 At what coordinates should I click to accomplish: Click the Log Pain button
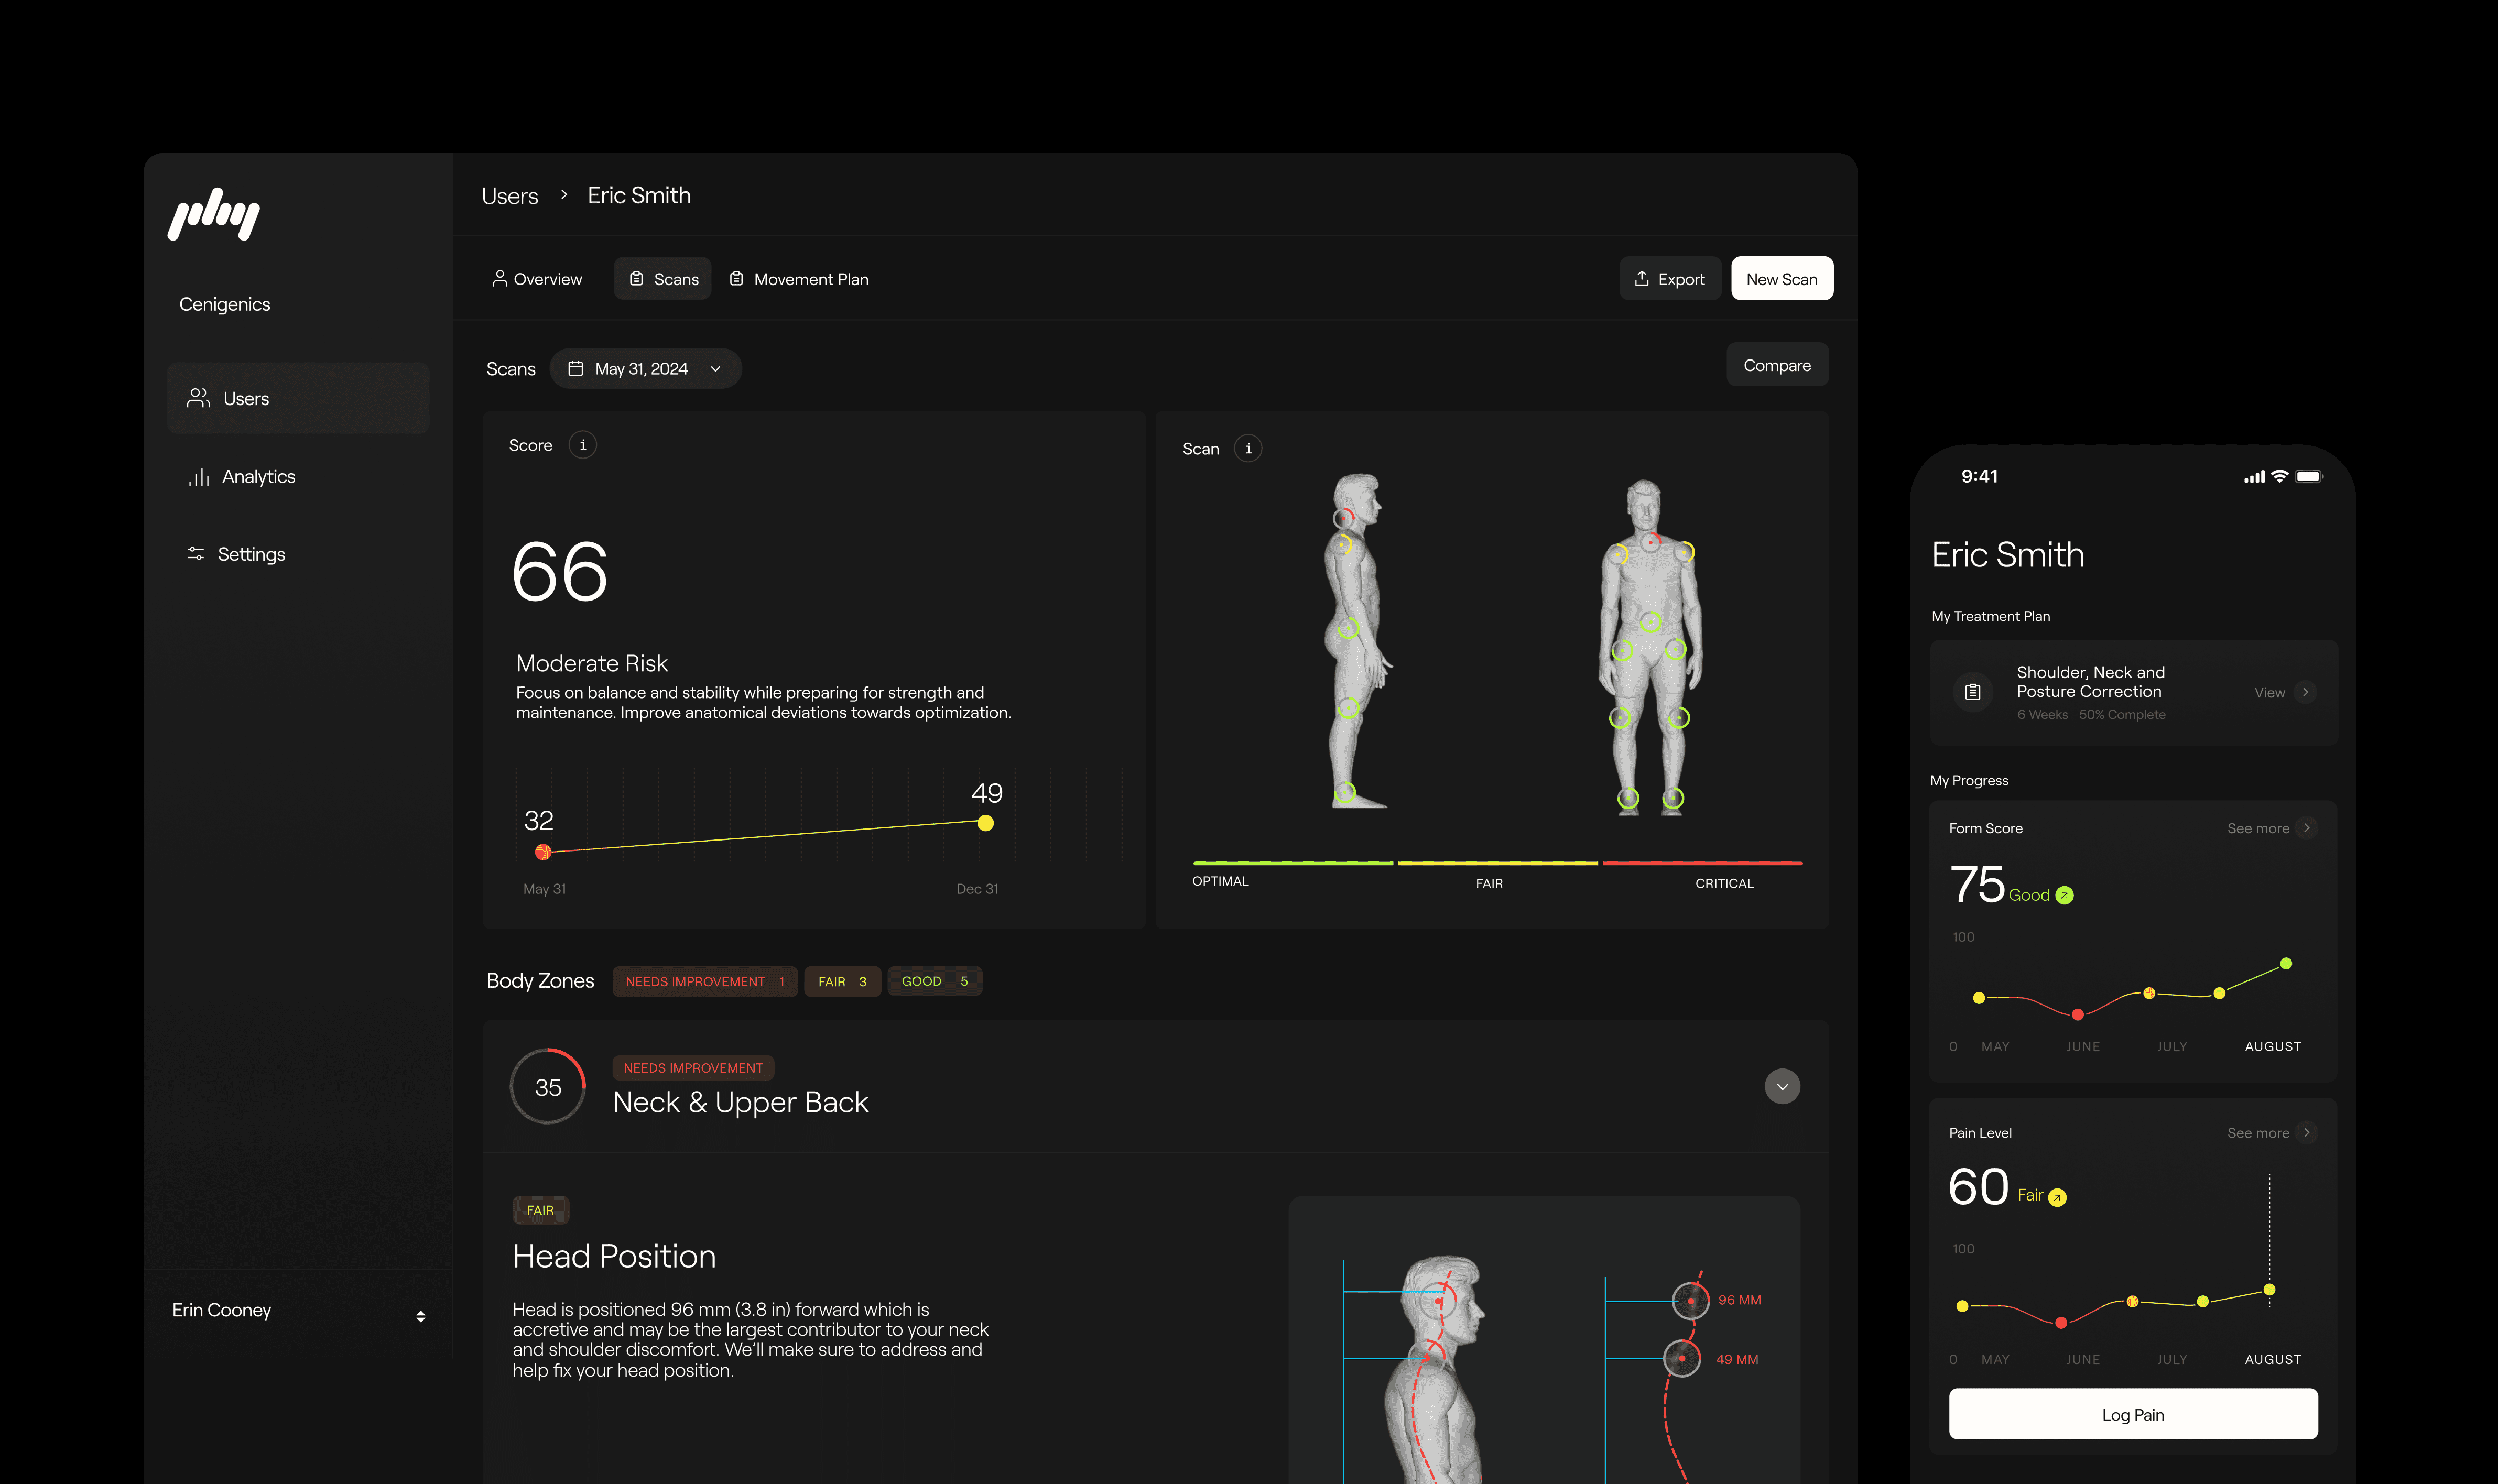[2133, 1414]
